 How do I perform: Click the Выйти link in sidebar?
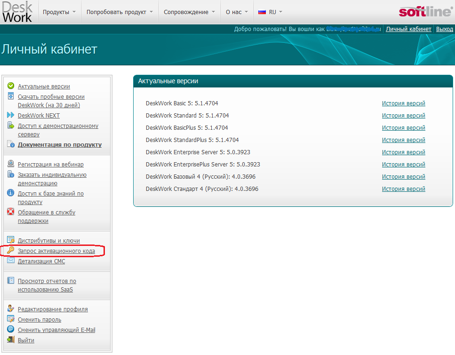(26, 340)
